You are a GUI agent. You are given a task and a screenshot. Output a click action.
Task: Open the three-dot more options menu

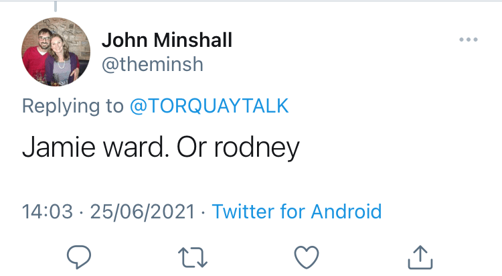[x=469, y=40]
